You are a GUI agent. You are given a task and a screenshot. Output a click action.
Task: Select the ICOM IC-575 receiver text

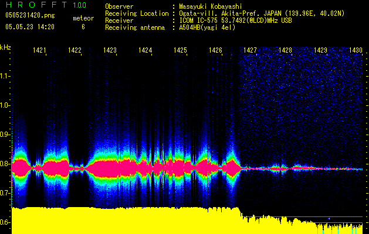click(x=235, y=20)
